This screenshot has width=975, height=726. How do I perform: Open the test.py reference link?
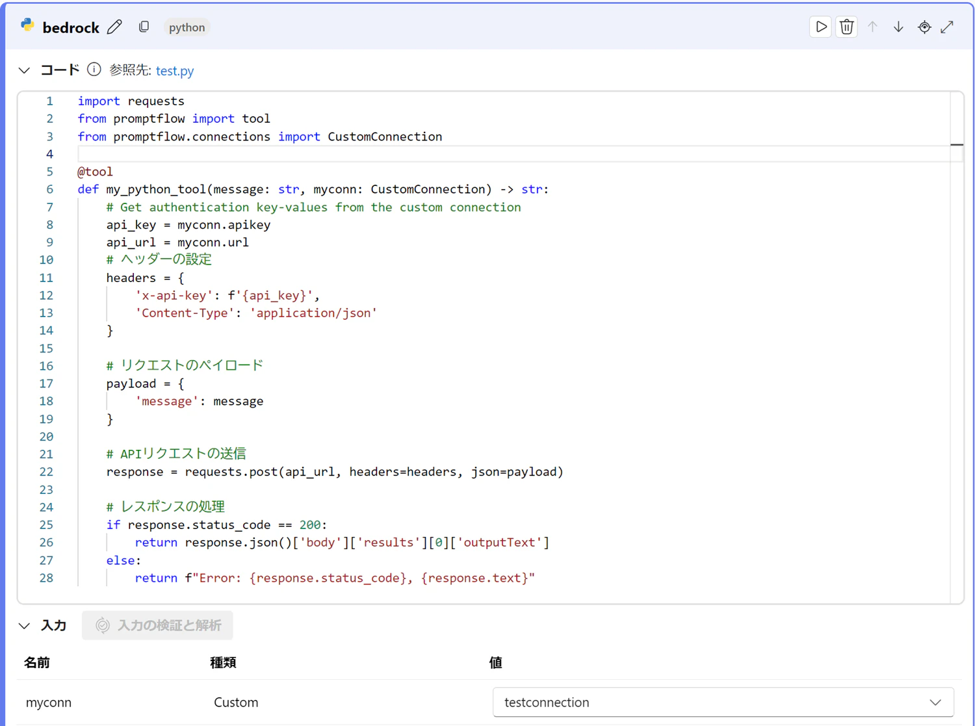point(174,71)
